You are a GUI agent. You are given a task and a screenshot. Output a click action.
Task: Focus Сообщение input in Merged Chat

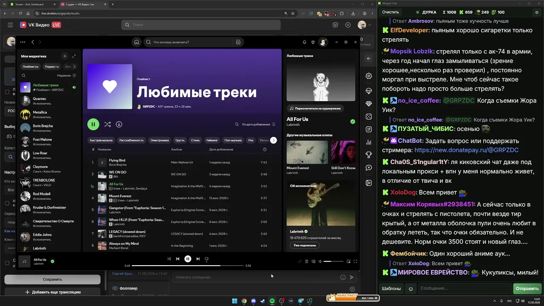465,289
